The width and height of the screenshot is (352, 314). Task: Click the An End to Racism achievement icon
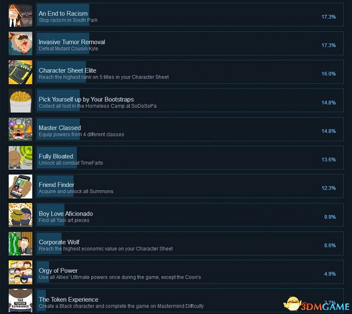pos(20,15)
